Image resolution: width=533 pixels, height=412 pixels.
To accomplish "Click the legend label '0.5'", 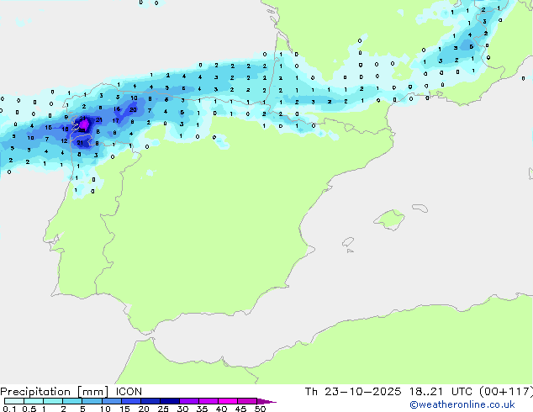I will pos(29,409).
